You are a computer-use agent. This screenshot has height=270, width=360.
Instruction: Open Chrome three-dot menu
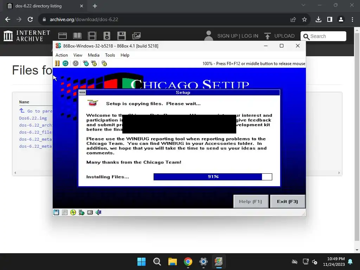[x=352, y=20]
